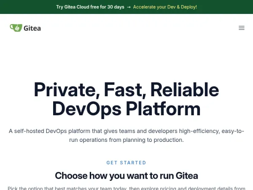Open the 'Accelerate your Dev & Deploy!' link
Image resolution: width=253 pixels, height=190 pixels.
tap(165, 7)
